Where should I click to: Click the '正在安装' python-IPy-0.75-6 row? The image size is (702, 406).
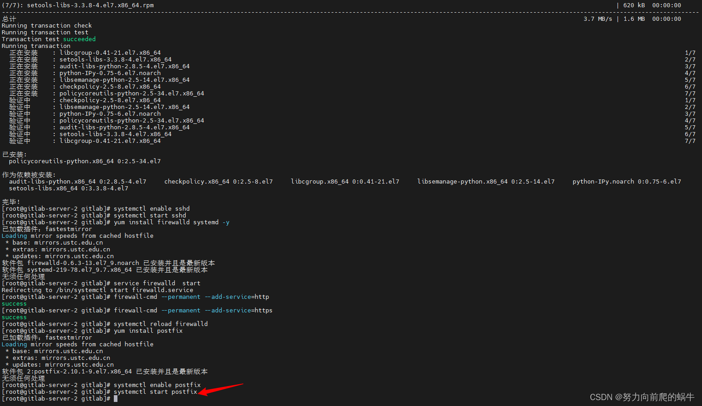point(352,73)
